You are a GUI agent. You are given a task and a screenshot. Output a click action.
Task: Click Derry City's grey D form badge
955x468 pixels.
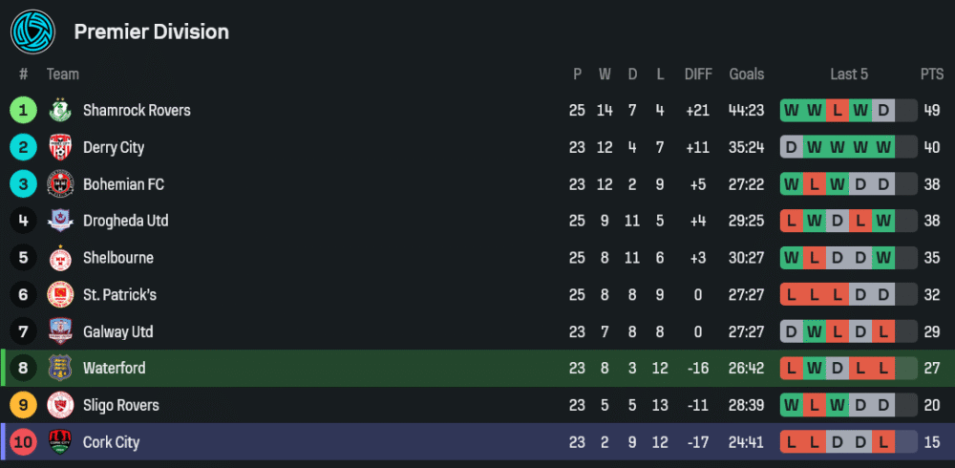click(791, 147)
